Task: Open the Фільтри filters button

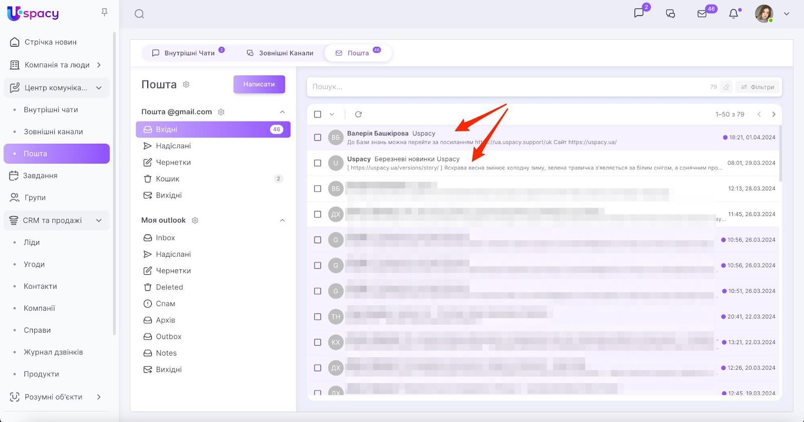Action: (758, 87)
